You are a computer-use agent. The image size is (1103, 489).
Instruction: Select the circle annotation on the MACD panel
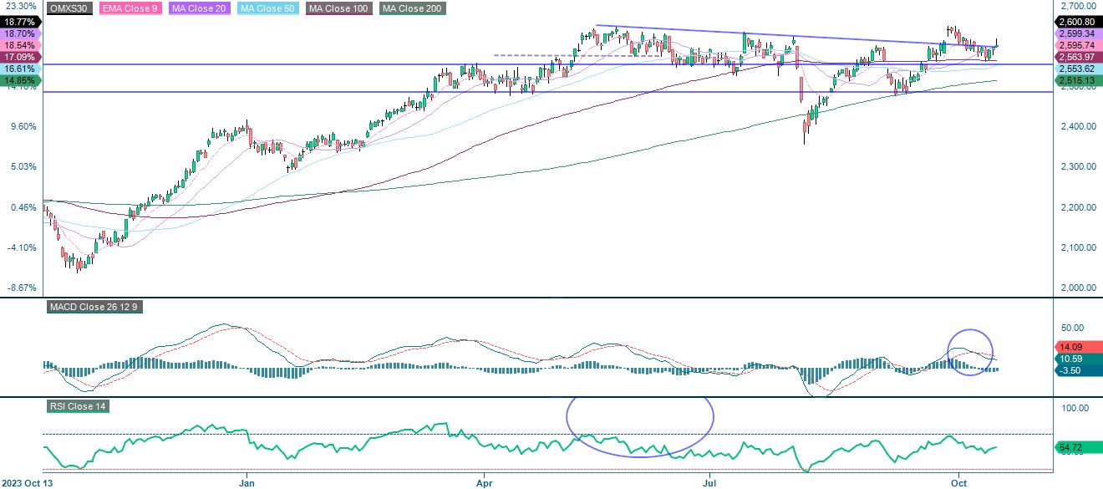coord(969,350)
